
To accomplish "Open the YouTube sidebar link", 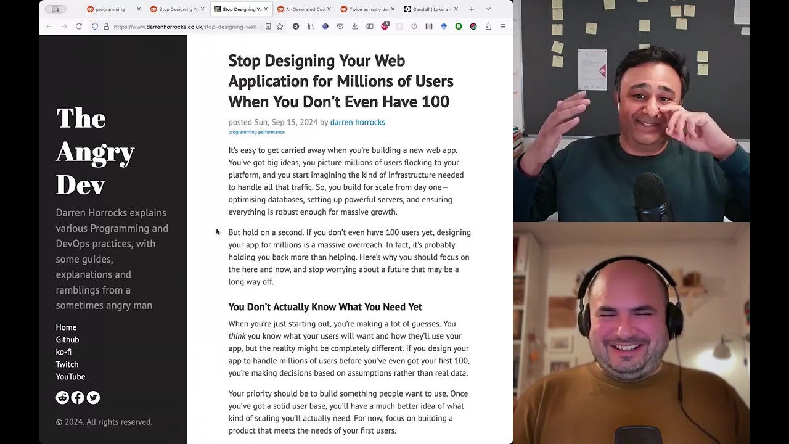I will point(70,377).
